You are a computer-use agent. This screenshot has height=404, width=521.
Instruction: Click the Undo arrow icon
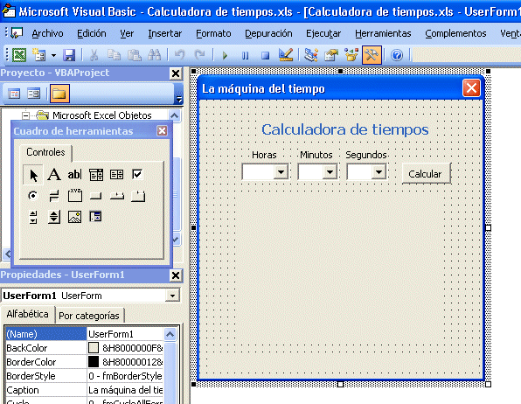tap(180, 55)
